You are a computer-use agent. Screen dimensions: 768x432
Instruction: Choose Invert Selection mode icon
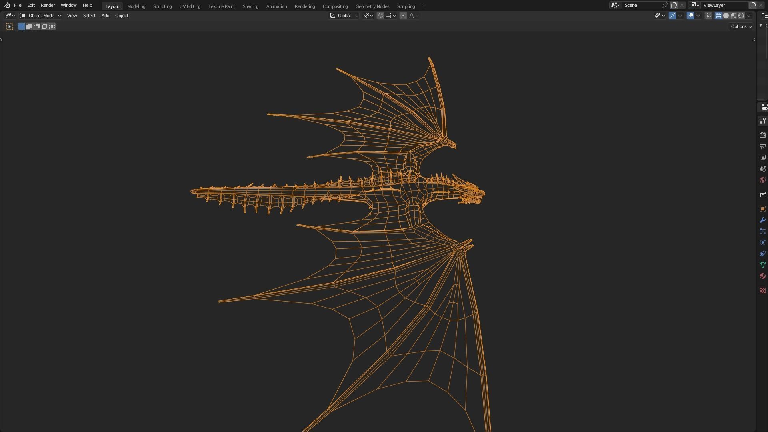(x=44, y=26)
